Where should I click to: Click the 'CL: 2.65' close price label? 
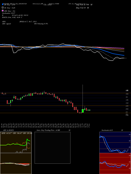(47, 5)
